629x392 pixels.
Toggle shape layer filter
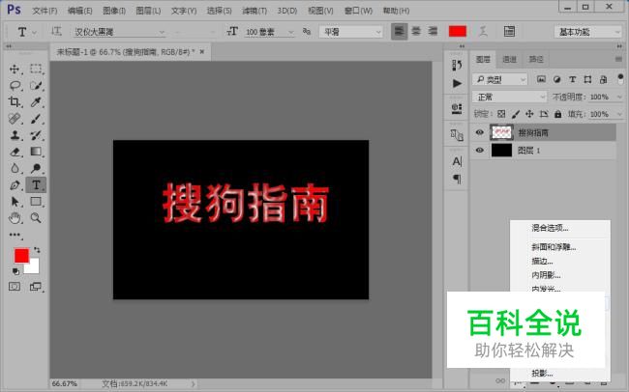(587, 79)
